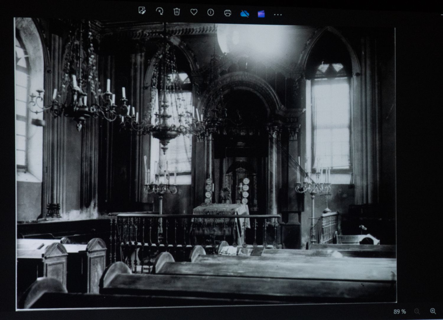Click the balustrade railing in the photo

coord(195,230)
